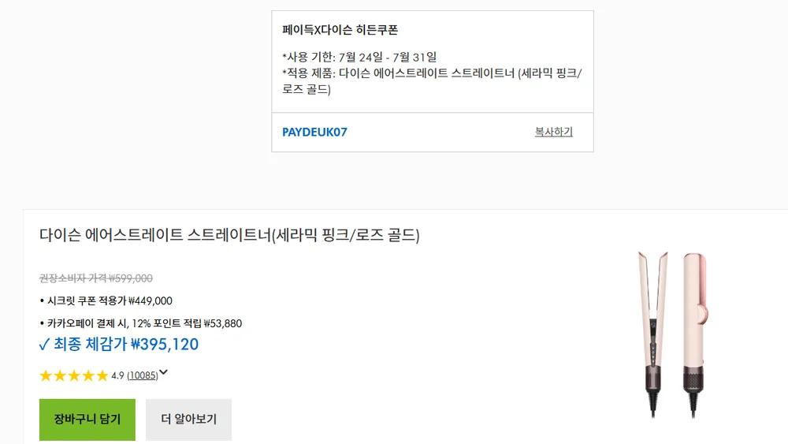Image resolution: width=788 pixels, height=444 pixels.
Task: Open the 더 알아보기 button
Action: coord(188,420)
